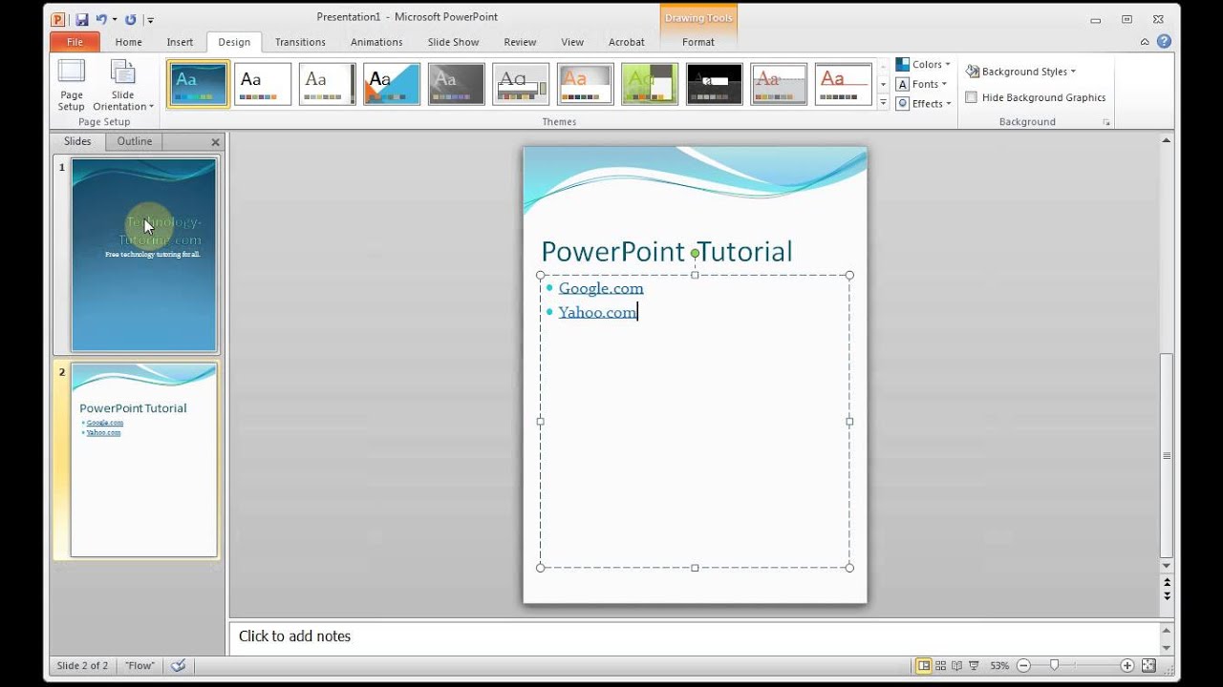Open the Review ribbon tab

(520, 42)
